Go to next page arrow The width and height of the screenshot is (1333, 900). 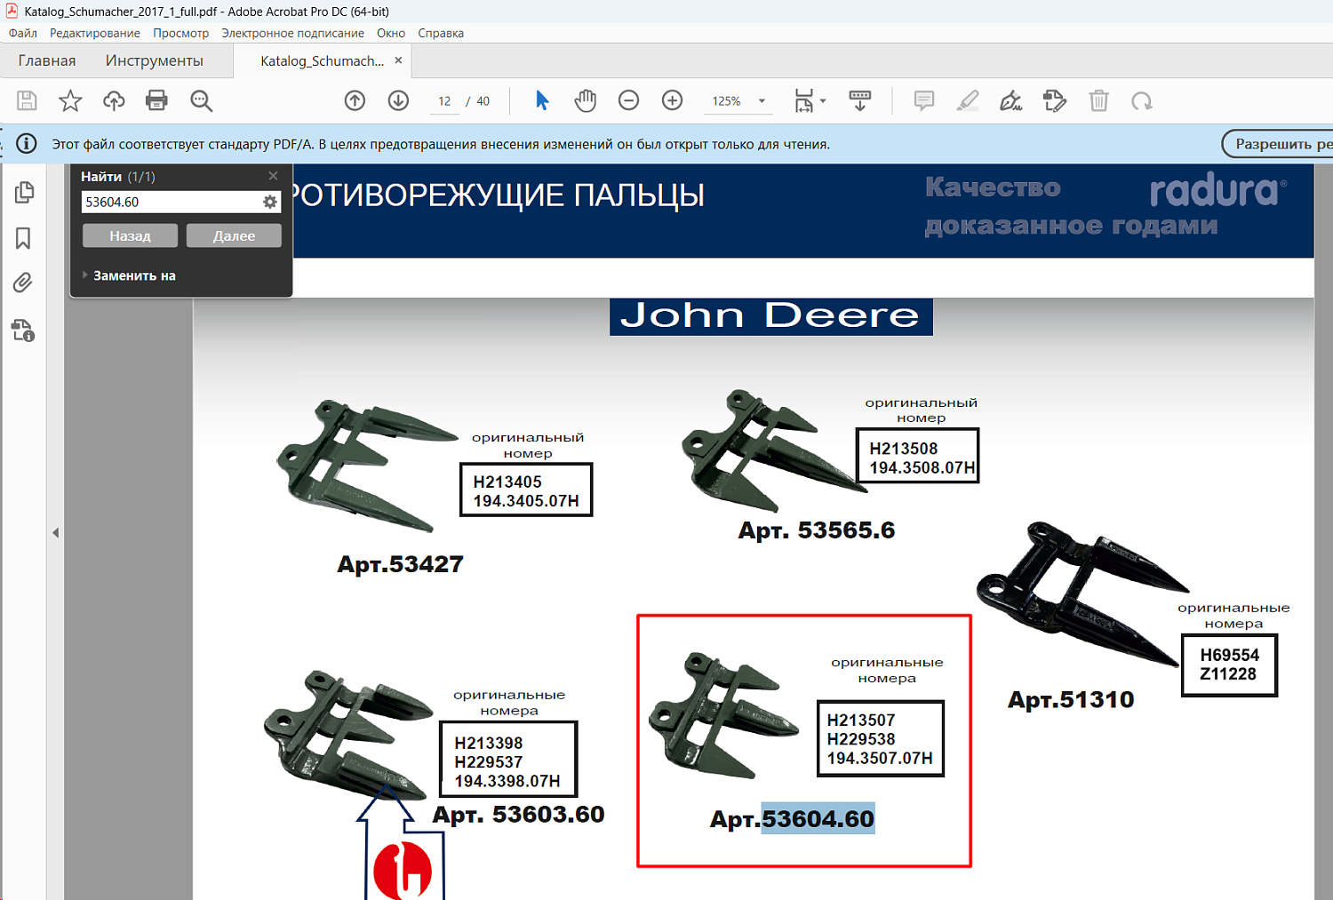398,100
